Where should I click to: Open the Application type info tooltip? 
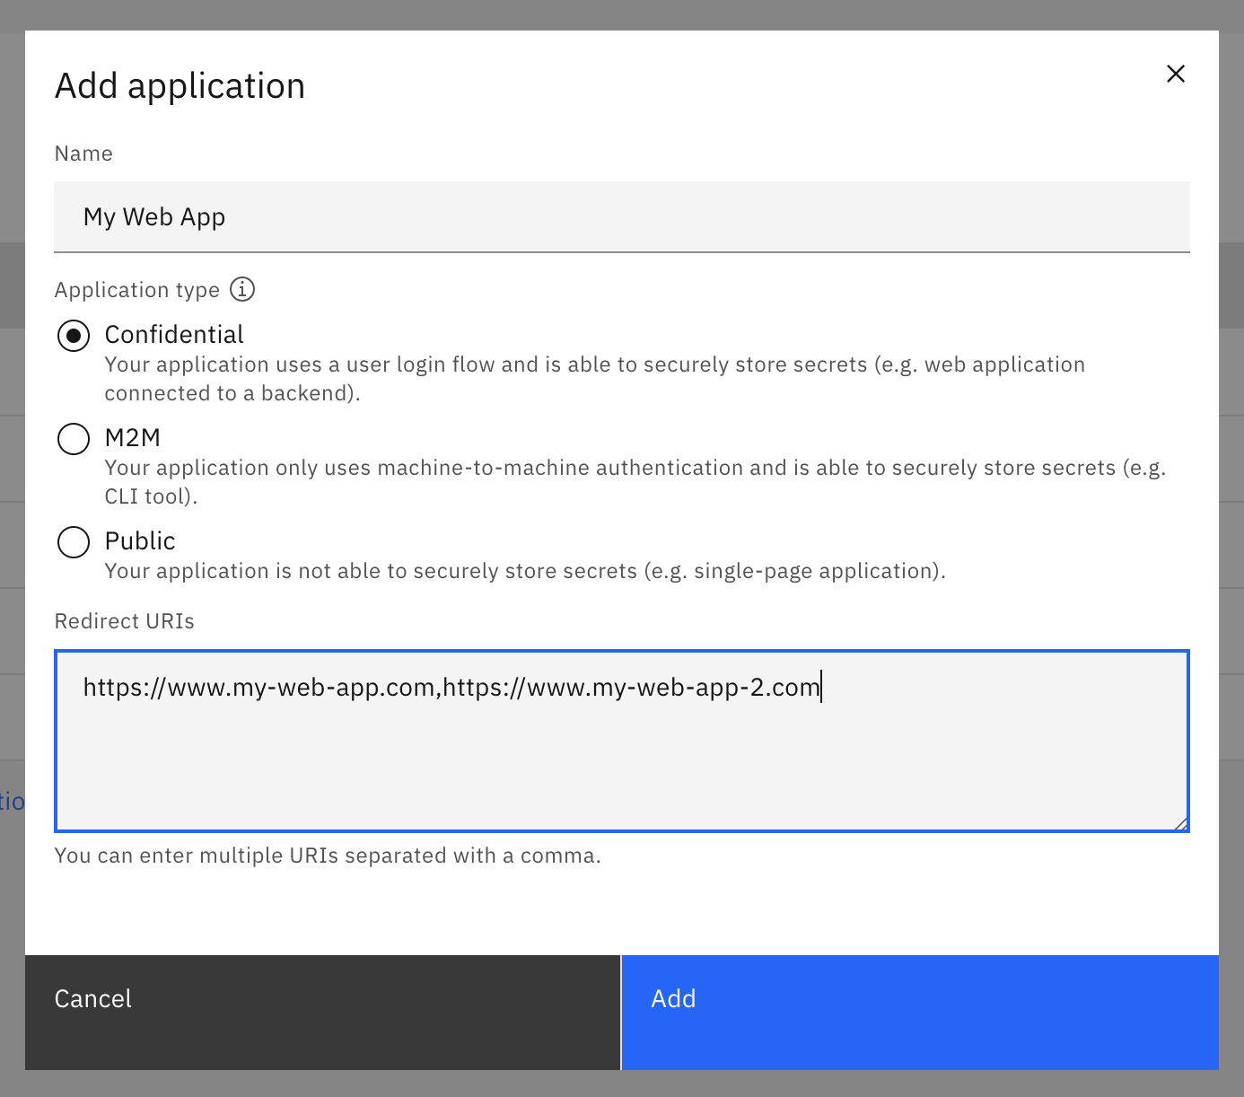[241, 289]
